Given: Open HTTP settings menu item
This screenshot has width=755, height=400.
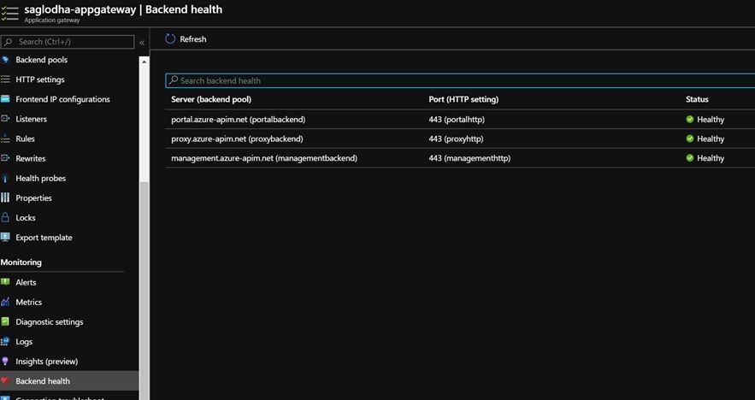Looking at the screenshot, I should click(x=69, y=79).
